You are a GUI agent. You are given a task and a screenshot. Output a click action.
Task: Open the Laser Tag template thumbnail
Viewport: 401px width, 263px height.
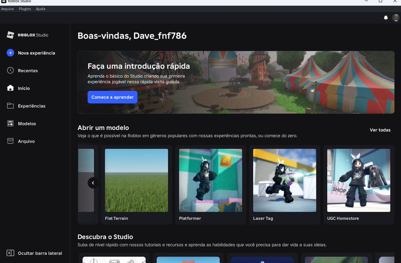coord(284,180)
